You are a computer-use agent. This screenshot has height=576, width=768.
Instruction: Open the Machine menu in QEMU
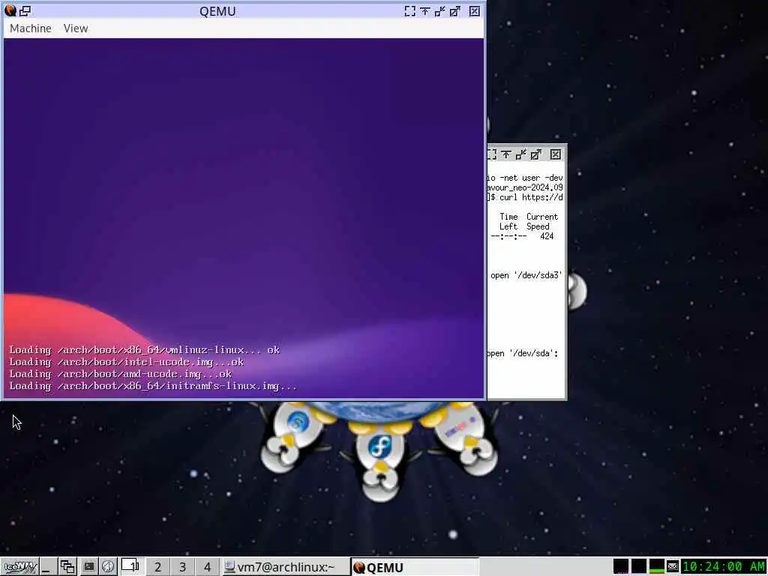[30, 28]
